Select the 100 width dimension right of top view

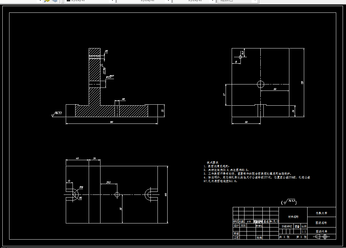click(x=166, y=194)
